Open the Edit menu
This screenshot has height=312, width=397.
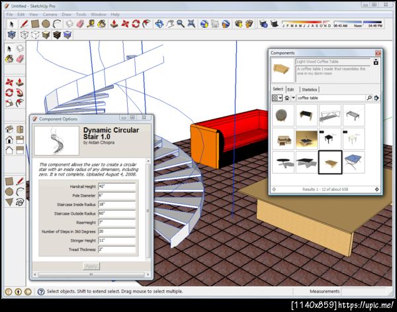[21, 15]
